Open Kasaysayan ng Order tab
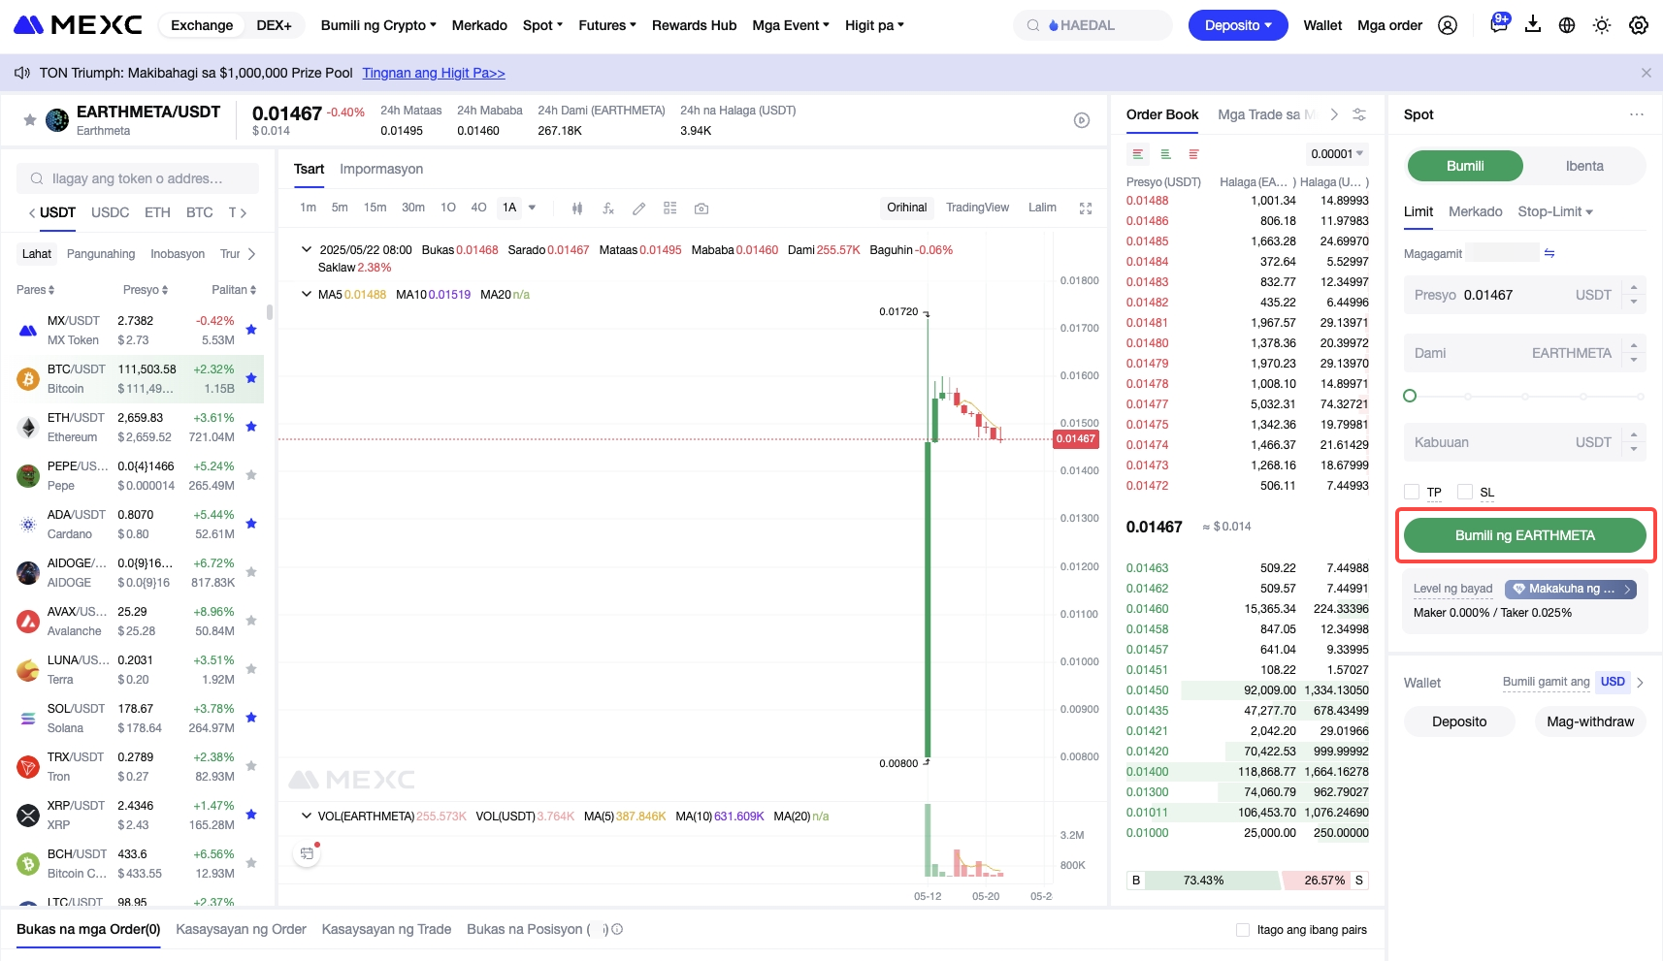This screenshot has height=961, width=1663. tap(241, 929)
